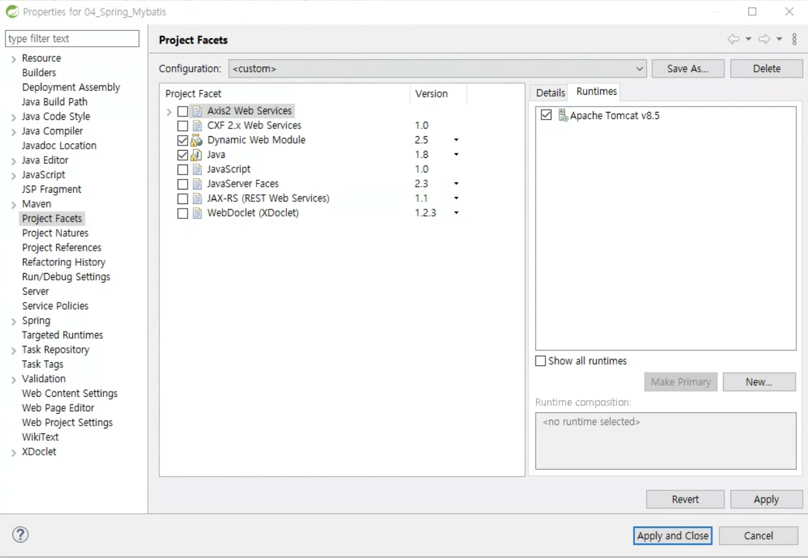Viewport: 808px width, 558px height.
Task: Uncheck the Java facet checkbox
Action: click(x=183, y=155)
